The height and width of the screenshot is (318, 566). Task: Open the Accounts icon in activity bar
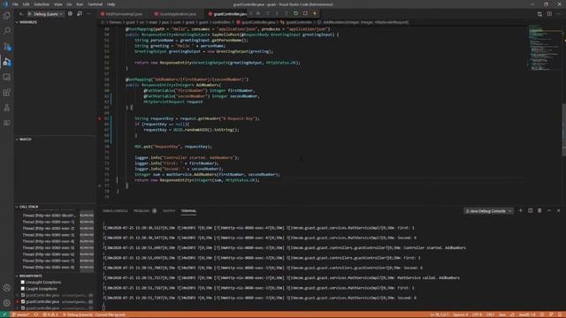point(7,288)
